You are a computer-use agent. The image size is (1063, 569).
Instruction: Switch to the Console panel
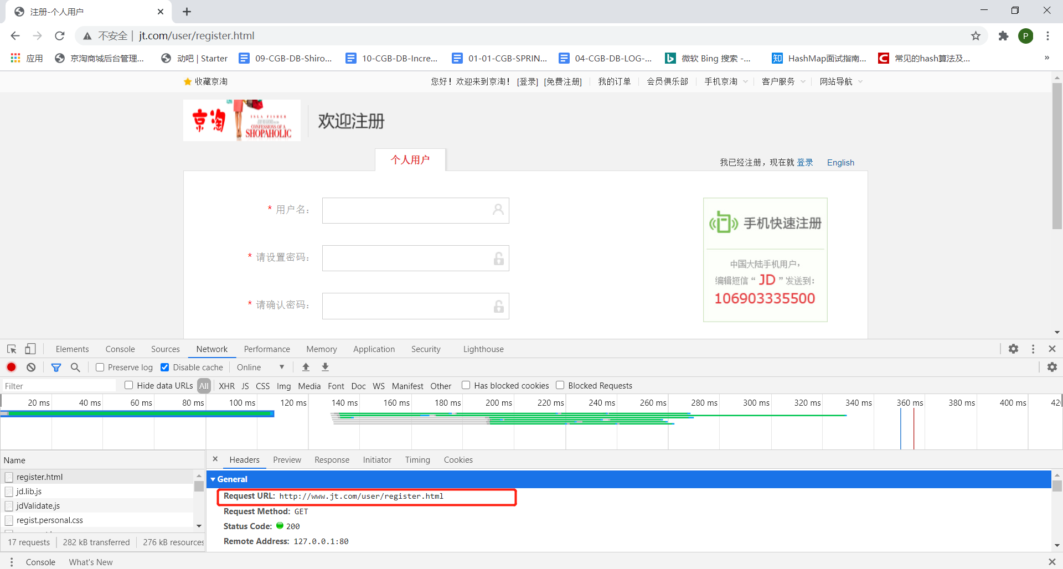click(x=120, y=349)
